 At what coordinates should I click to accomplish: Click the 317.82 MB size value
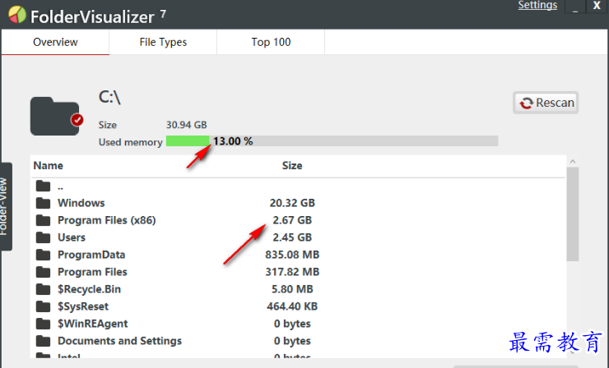click(x=292, y=272)
